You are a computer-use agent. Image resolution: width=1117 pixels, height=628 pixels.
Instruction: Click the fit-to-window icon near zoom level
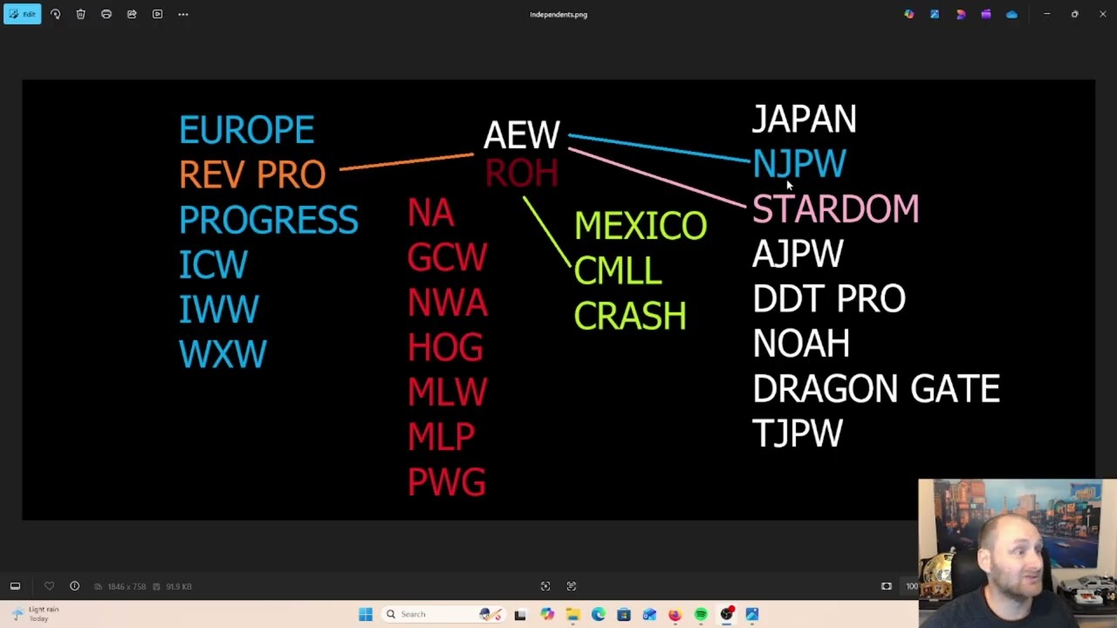[887, 586]
